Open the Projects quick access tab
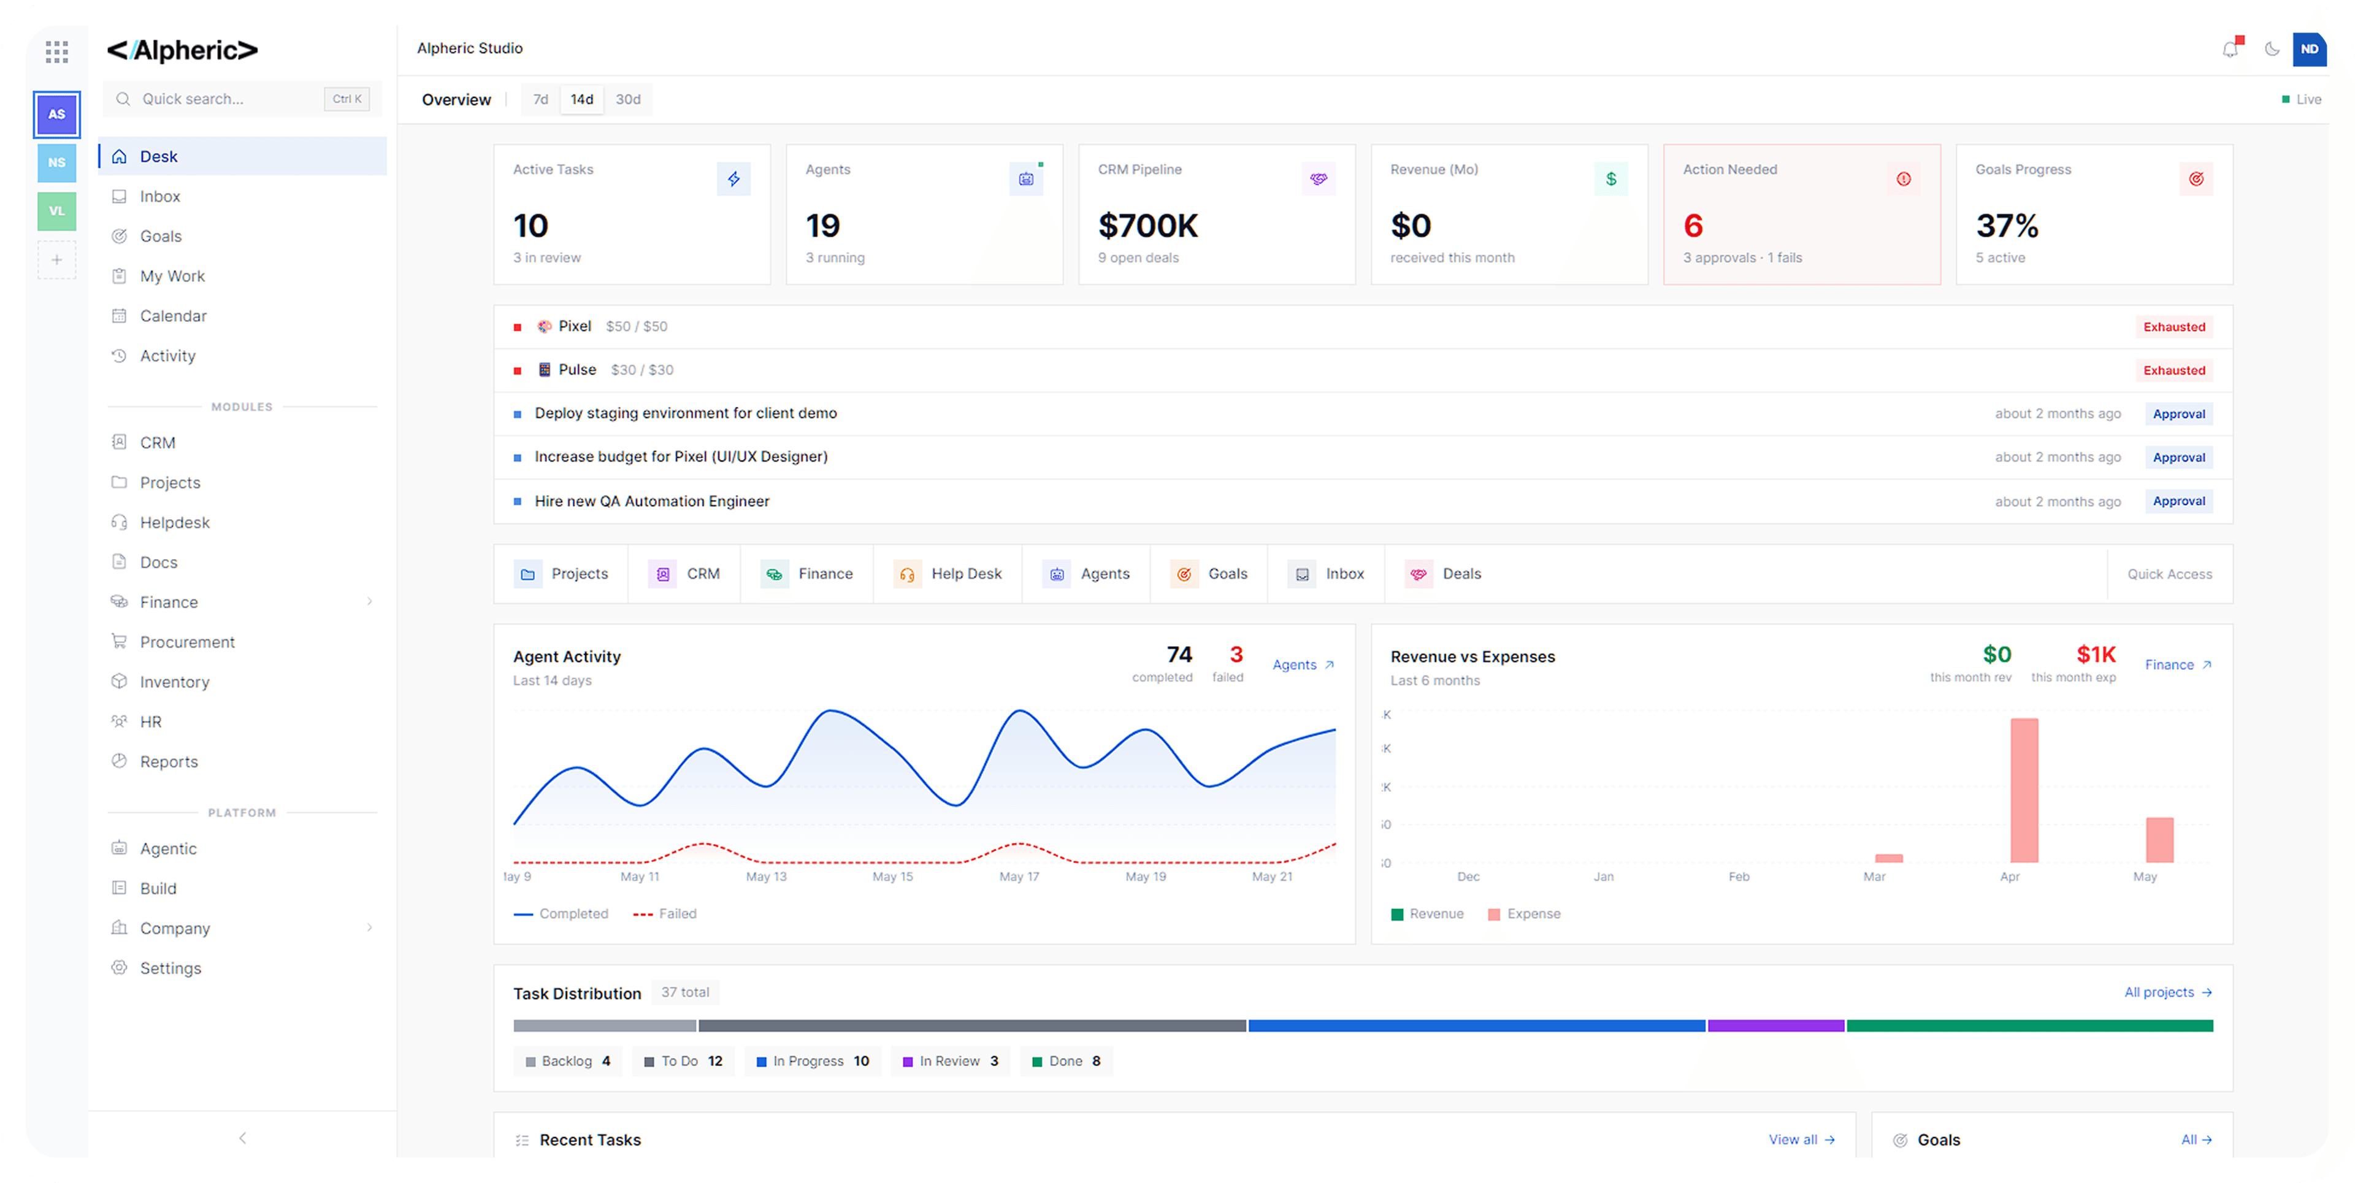This screenshot has width=2355, height=1183. [x=561, y=574]
